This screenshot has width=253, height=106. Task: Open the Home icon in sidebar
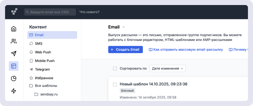click(x=14, y=29)
